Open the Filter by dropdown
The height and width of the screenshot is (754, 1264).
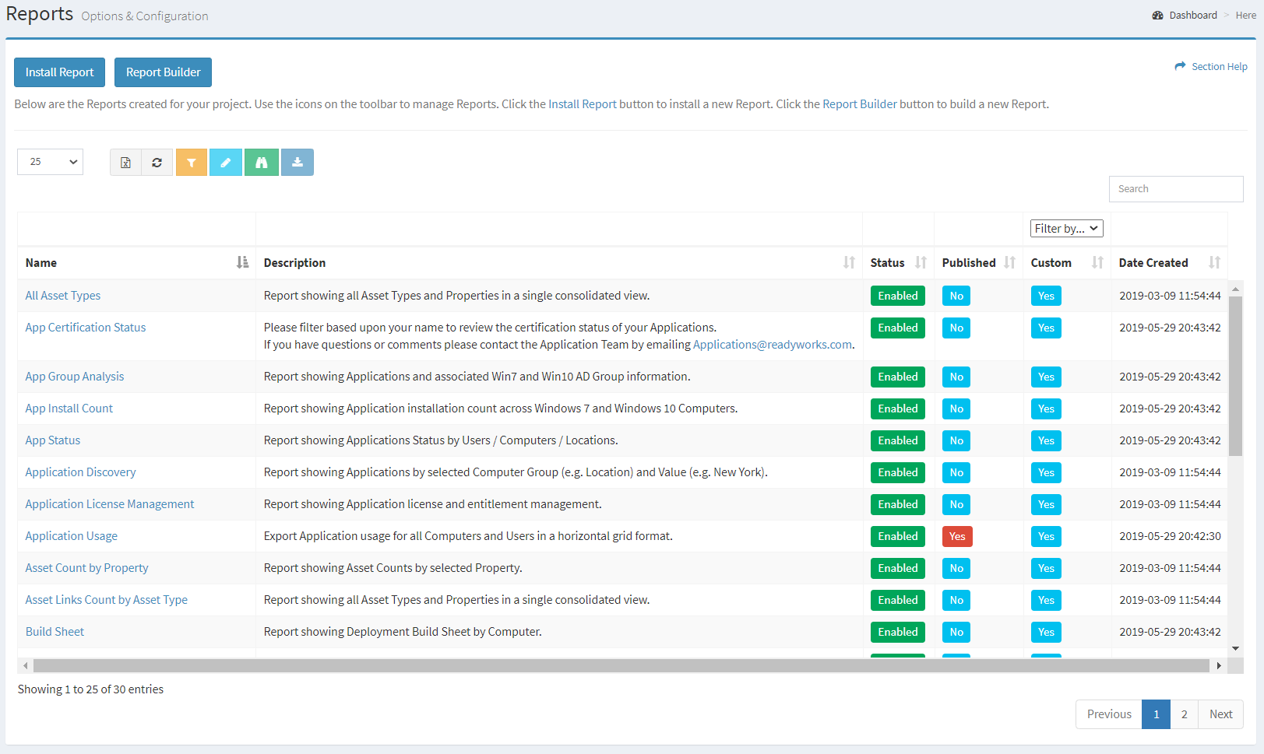(1066, 228)
